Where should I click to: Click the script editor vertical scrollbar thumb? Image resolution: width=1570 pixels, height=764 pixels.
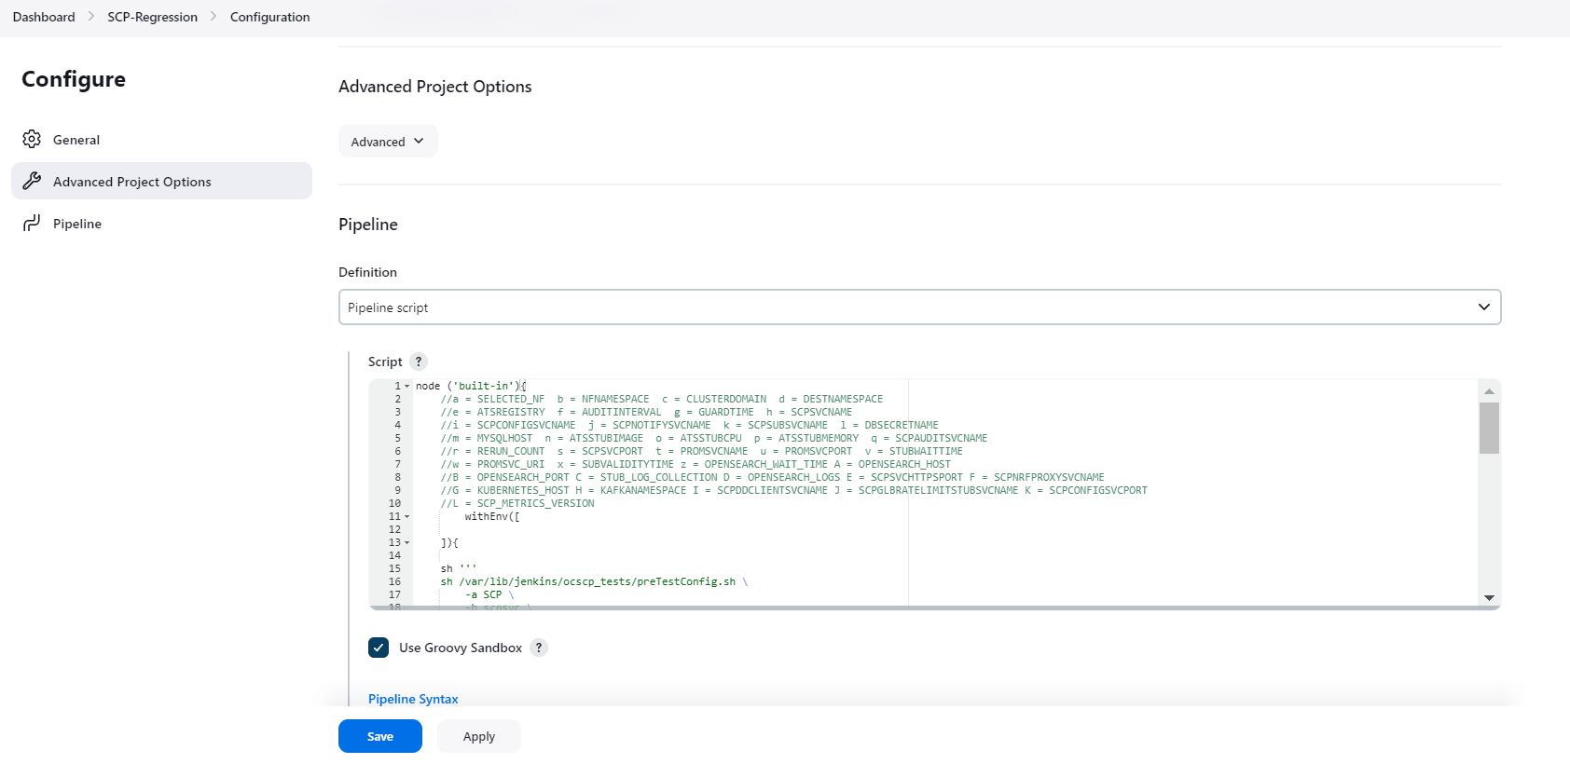(x=1489, y=428)
